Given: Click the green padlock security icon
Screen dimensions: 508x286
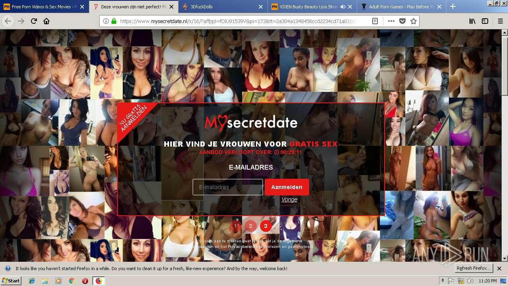Looking at the screenshot, I should click(x=114, y=21).
